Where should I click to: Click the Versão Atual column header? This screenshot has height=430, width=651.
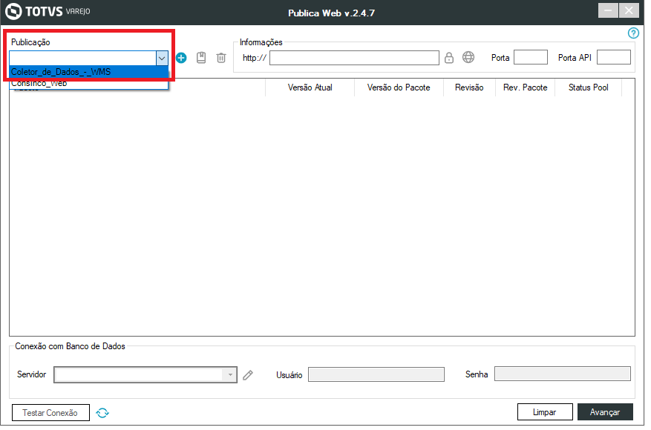(x=310, y=87)
